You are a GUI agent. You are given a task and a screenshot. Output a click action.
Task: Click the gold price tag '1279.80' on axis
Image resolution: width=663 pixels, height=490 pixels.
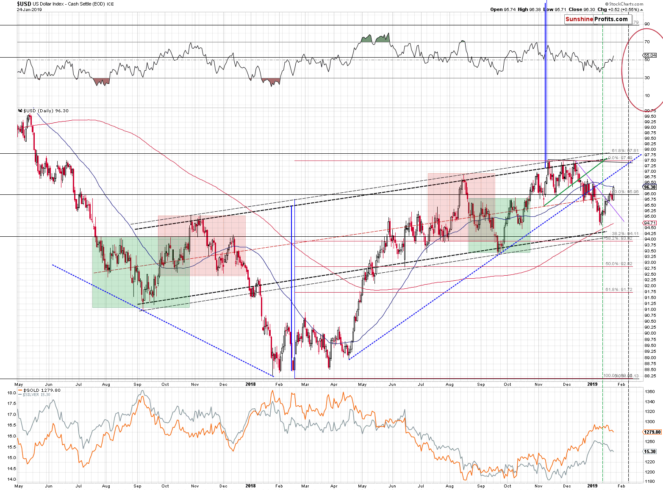tap(652, 432)
